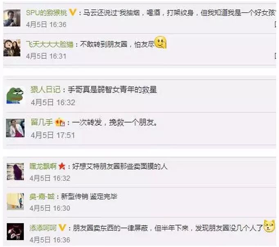Open the sad frog avatar of 狠人日记
279x247 pixels.
tap(15, 96)
